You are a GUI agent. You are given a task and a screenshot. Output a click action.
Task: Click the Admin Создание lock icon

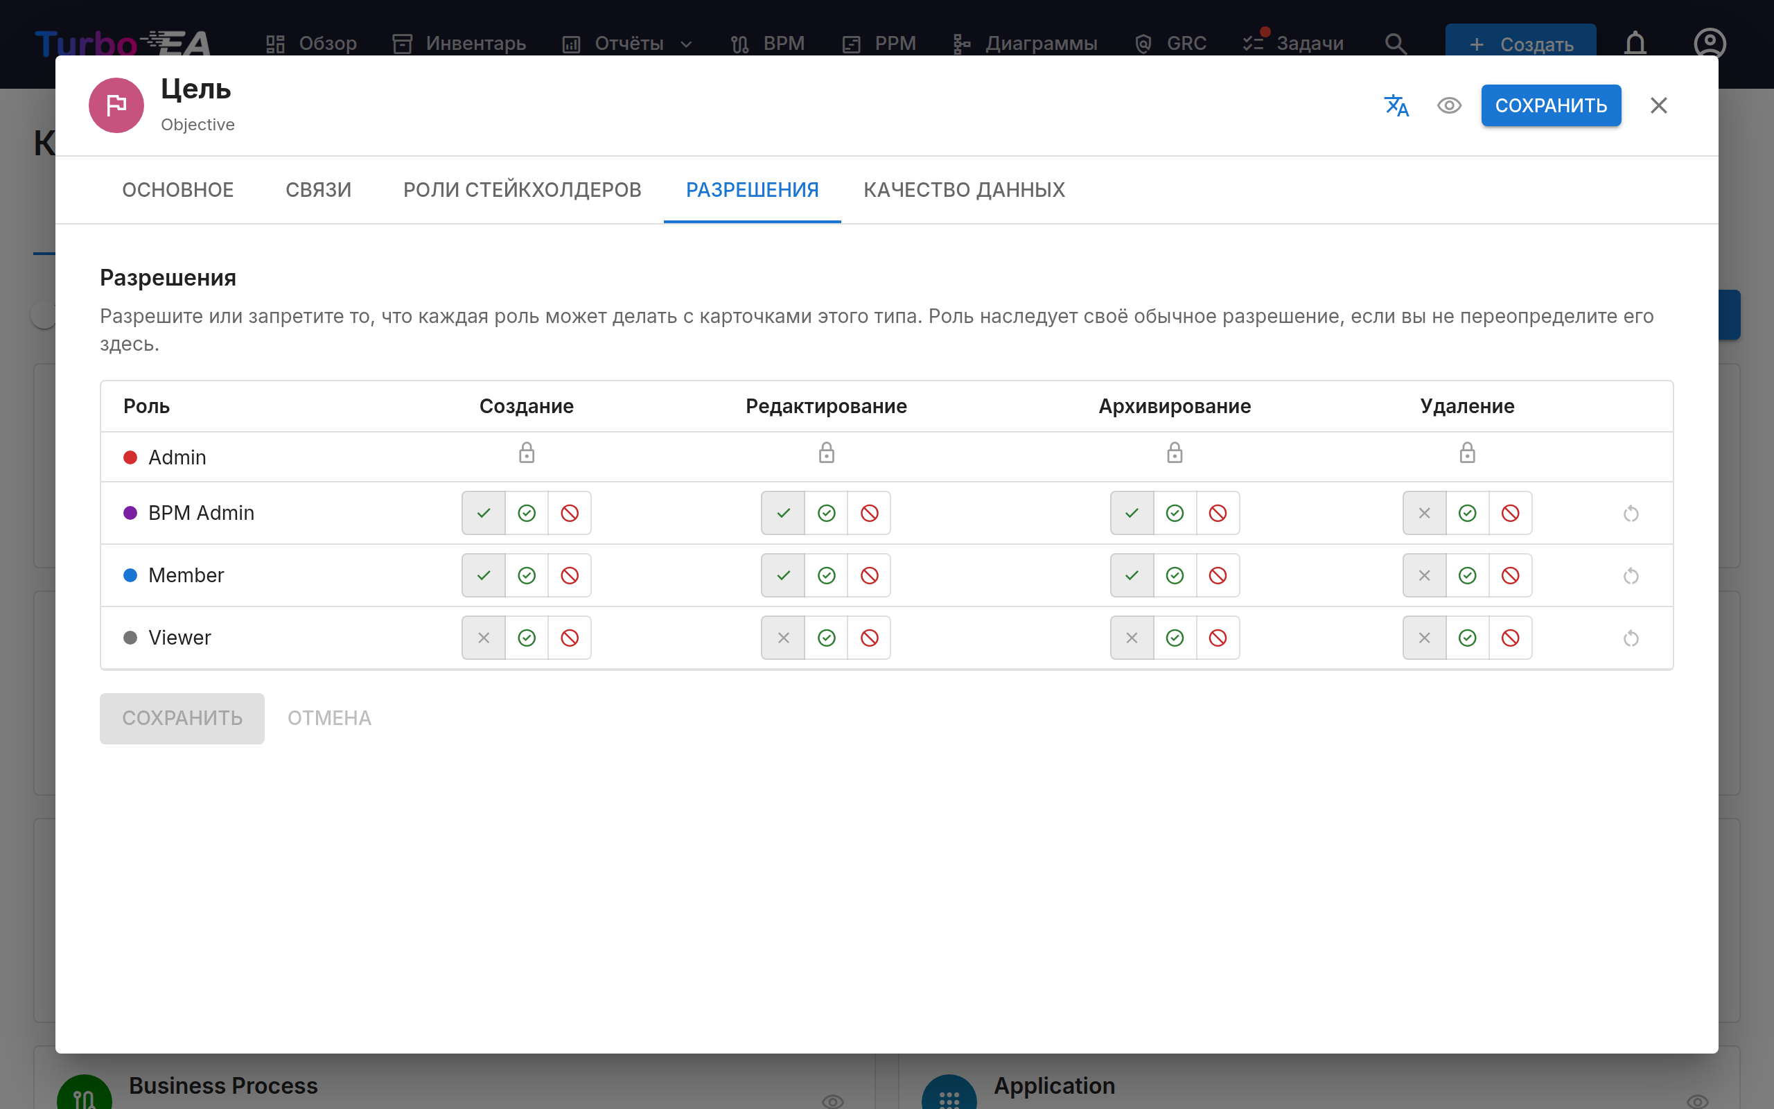coord(527,453)
